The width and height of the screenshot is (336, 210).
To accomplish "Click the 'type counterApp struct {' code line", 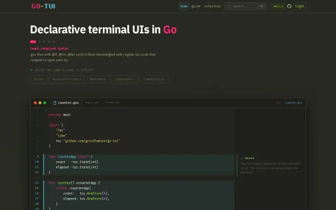I will tap(70, 156).
